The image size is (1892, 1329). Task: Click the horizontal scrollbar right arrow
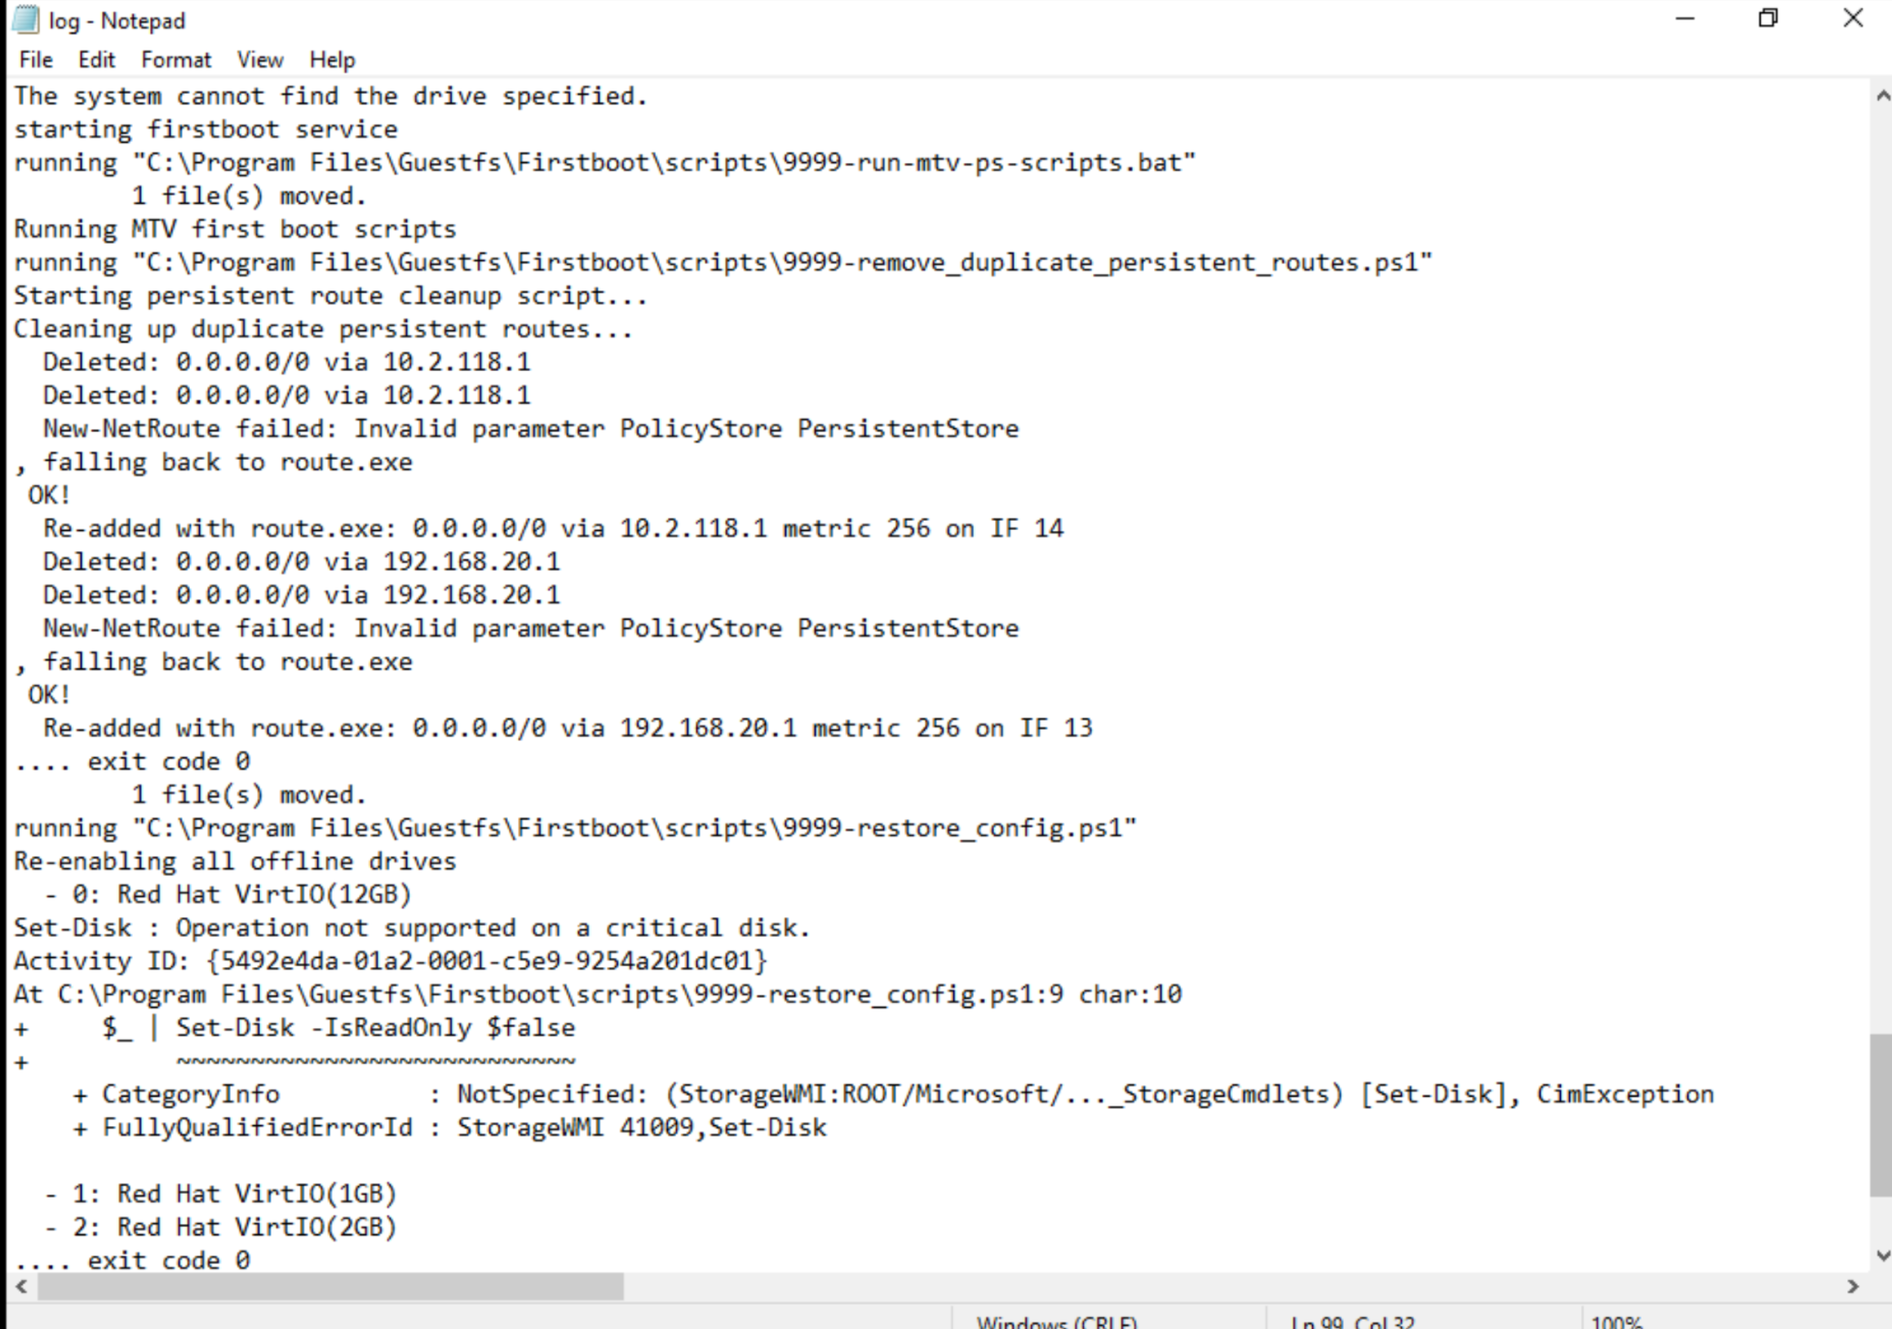coord(1854,1286)
